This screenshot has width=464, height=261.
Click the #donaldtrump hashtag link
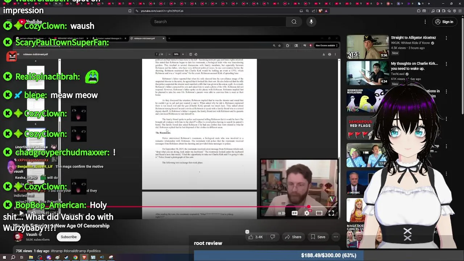[75, 251]
